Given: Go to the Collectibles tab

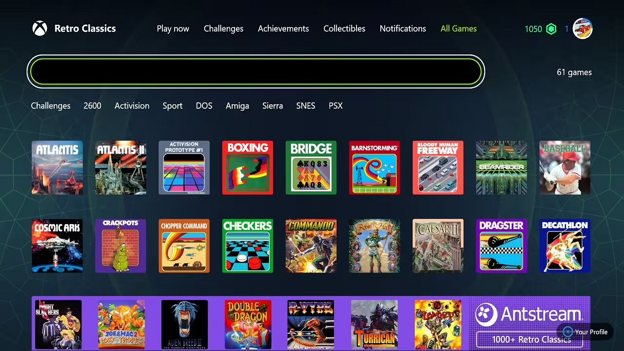Looking at the screenshot, I should (344, 29).
